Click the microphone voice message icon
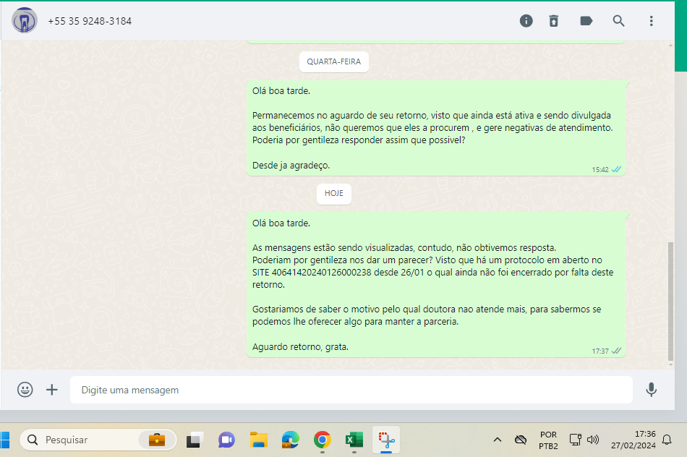This screenshot has height=457, width=687. pos(651,390)
